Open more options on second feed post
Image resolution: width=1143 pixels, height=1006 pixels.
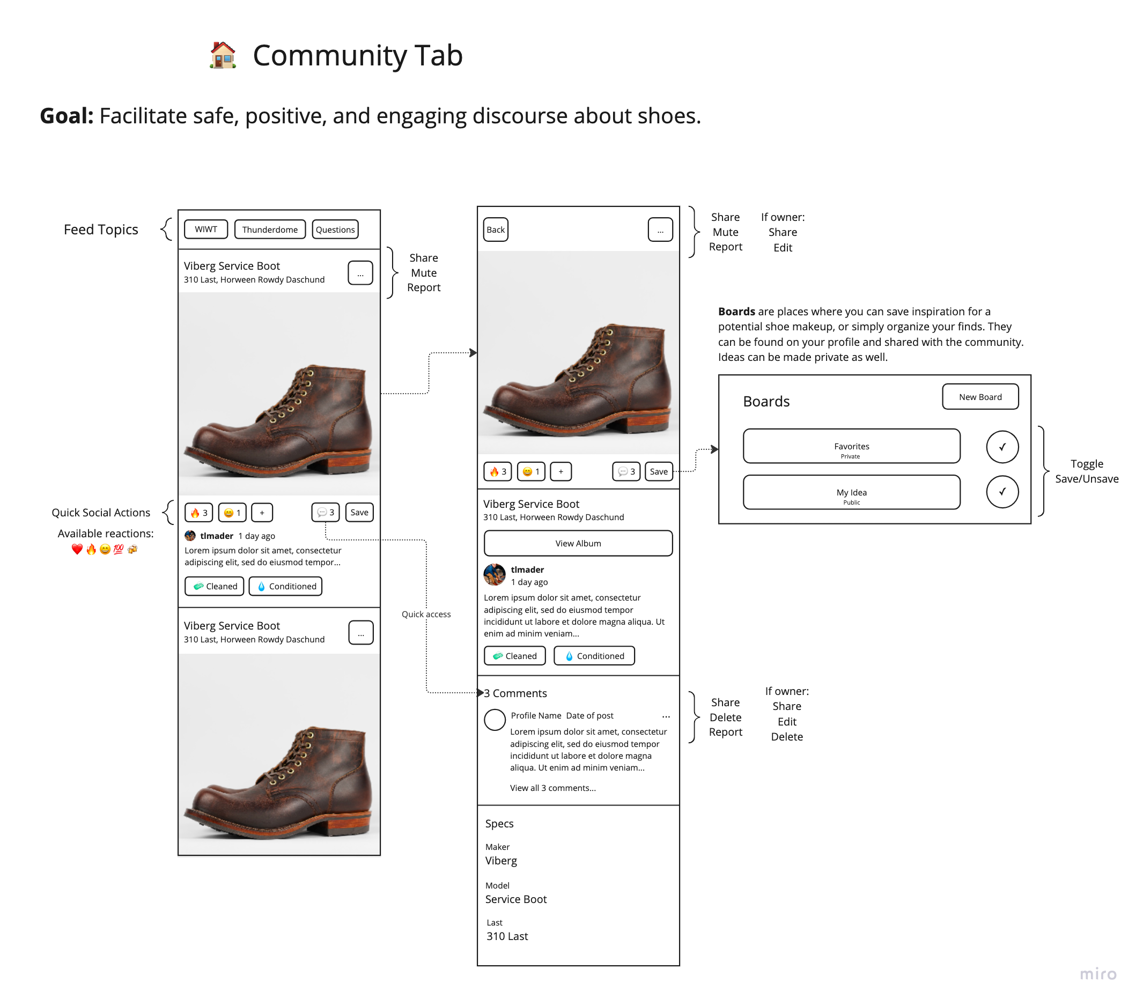coord(360,632)
